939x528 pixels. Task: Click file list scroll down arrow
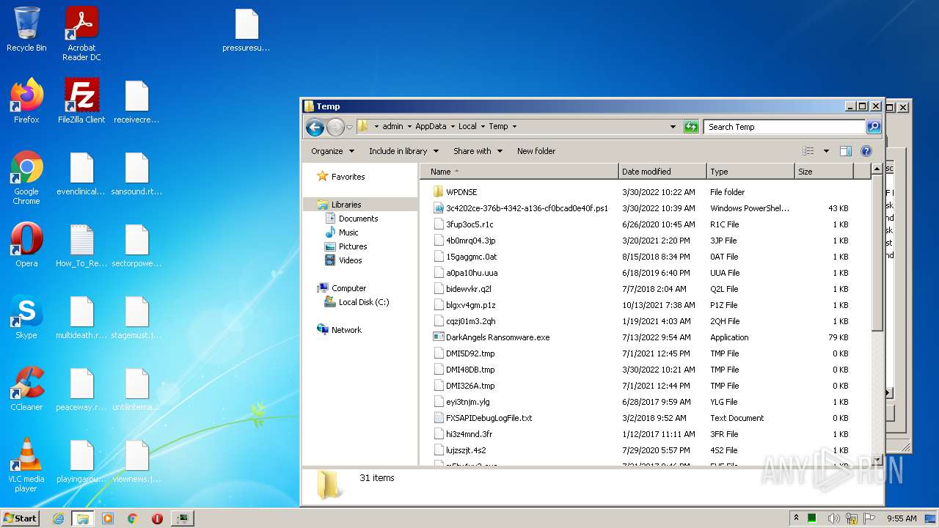point(877,459)
